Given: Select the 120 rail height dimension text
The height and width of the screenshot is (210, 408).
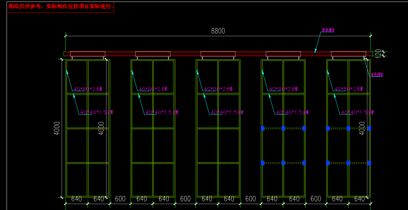Looking at the screenshot, I should point(378,53).
